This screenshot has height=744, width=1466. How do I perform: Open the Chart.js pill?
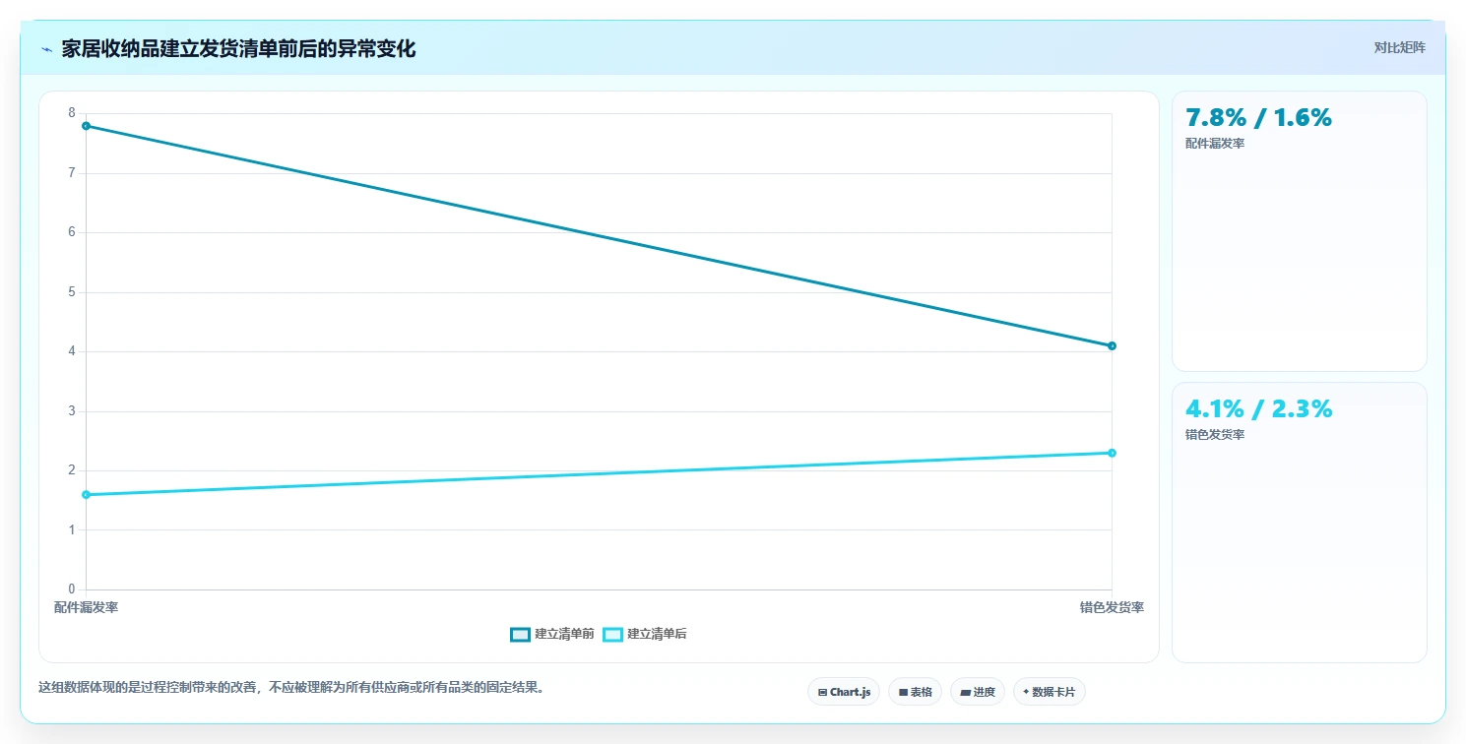844,692
